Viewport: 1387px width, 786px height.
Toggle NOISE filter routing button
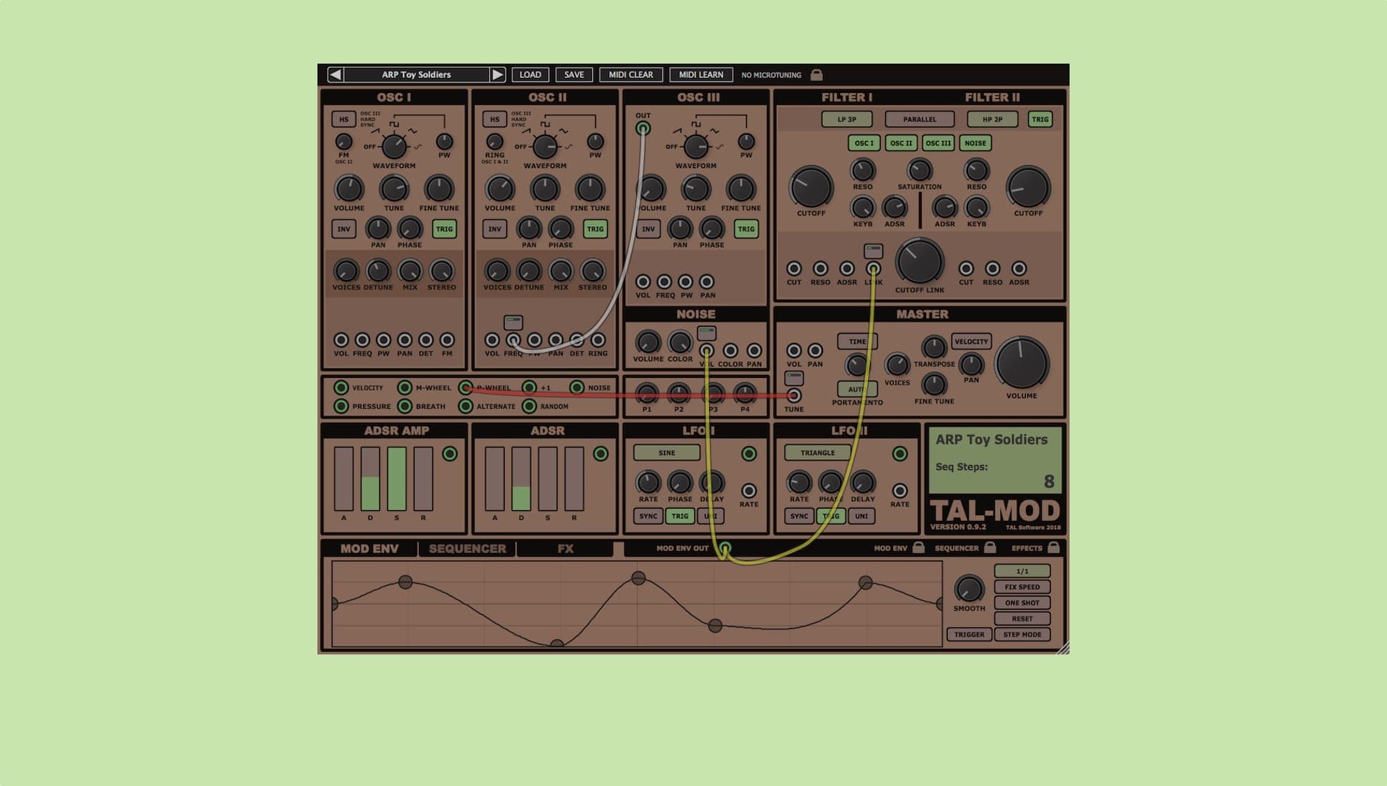[975, 143]
